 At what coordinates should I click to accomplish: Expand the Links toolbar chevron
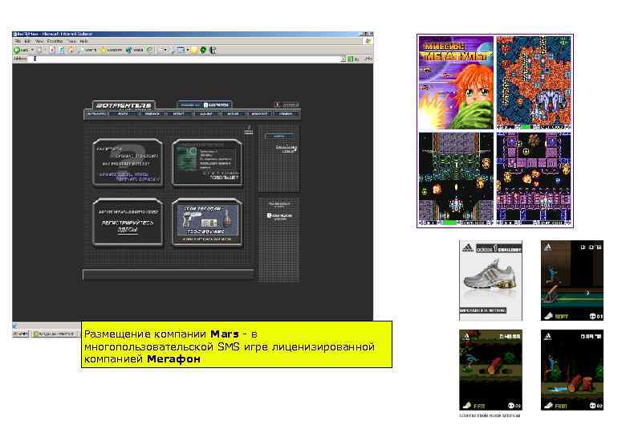[368, 59]
